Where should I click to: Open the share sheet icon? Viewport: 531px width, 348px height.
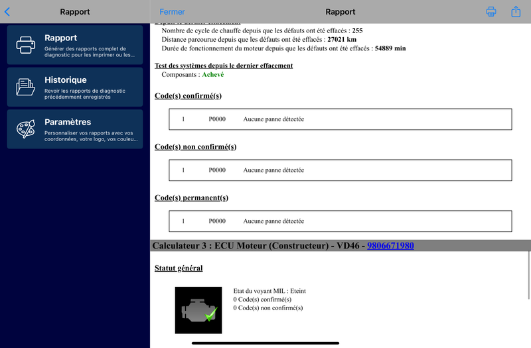tap(516, 12)
